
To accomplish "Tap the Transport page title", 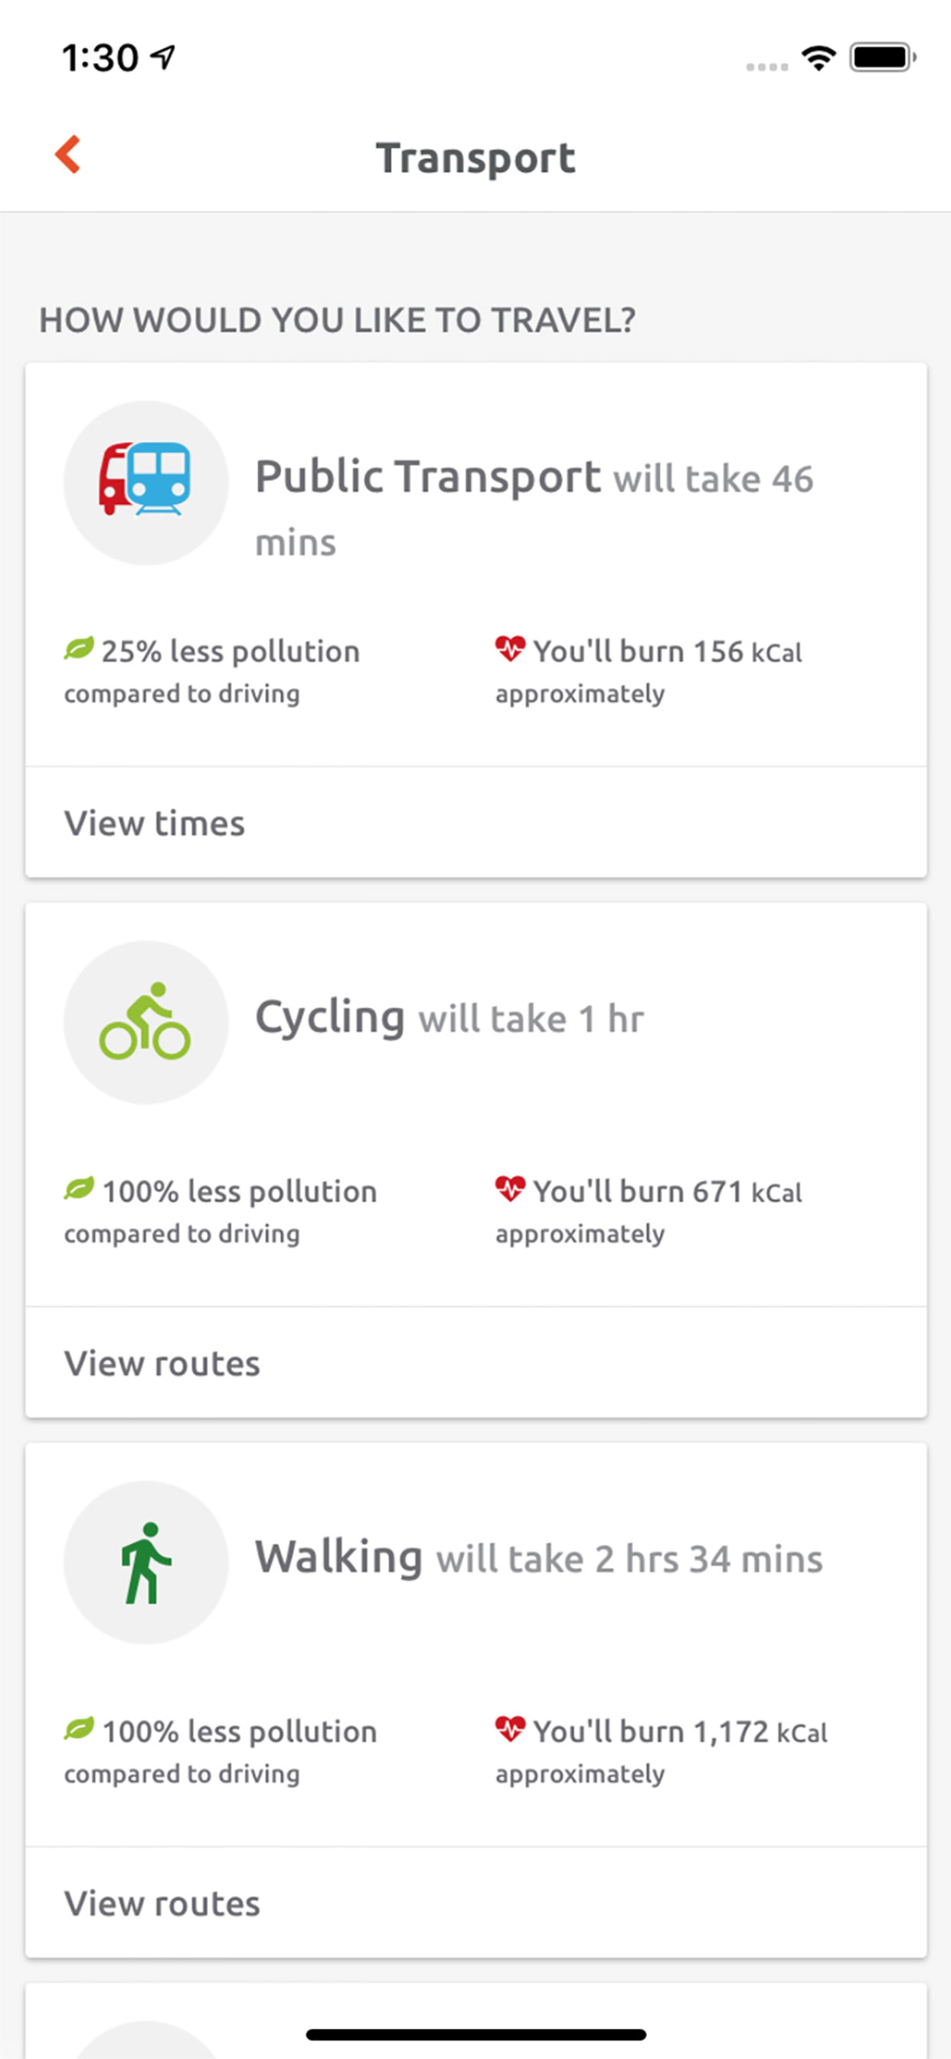I will [475, 158].
